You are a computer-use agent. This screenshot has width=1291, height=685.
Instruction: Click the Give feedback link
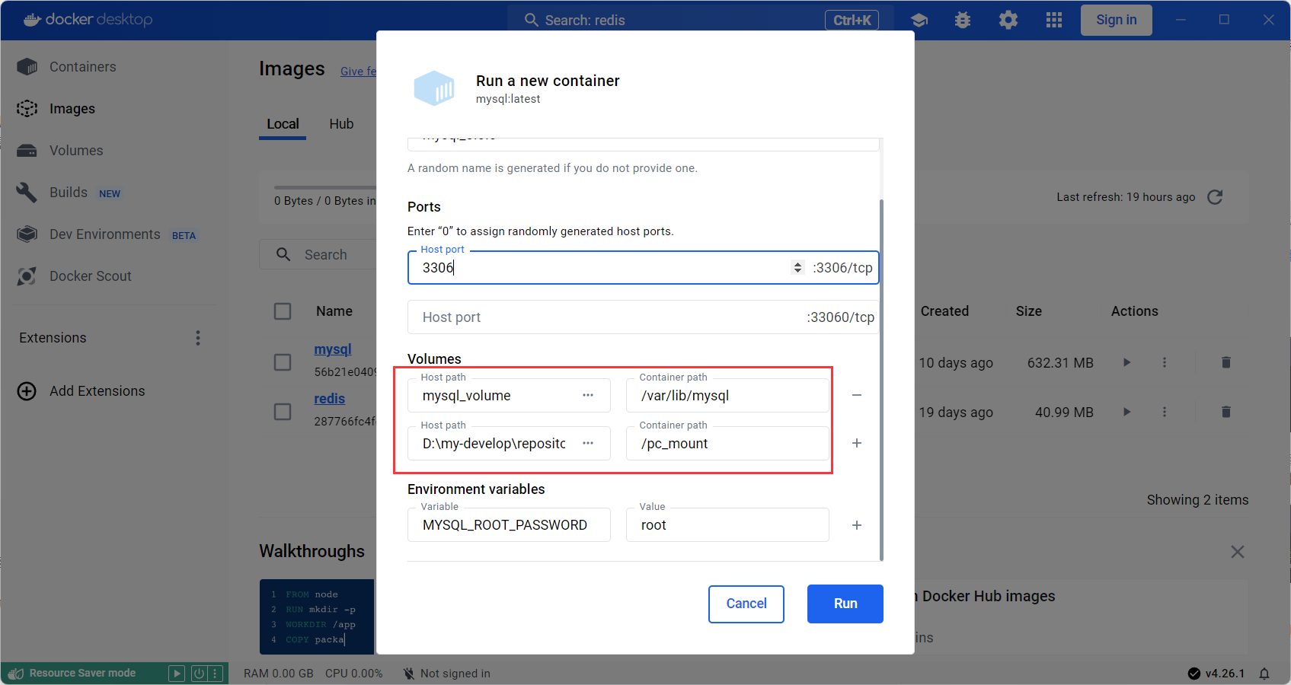coord(358,72)
